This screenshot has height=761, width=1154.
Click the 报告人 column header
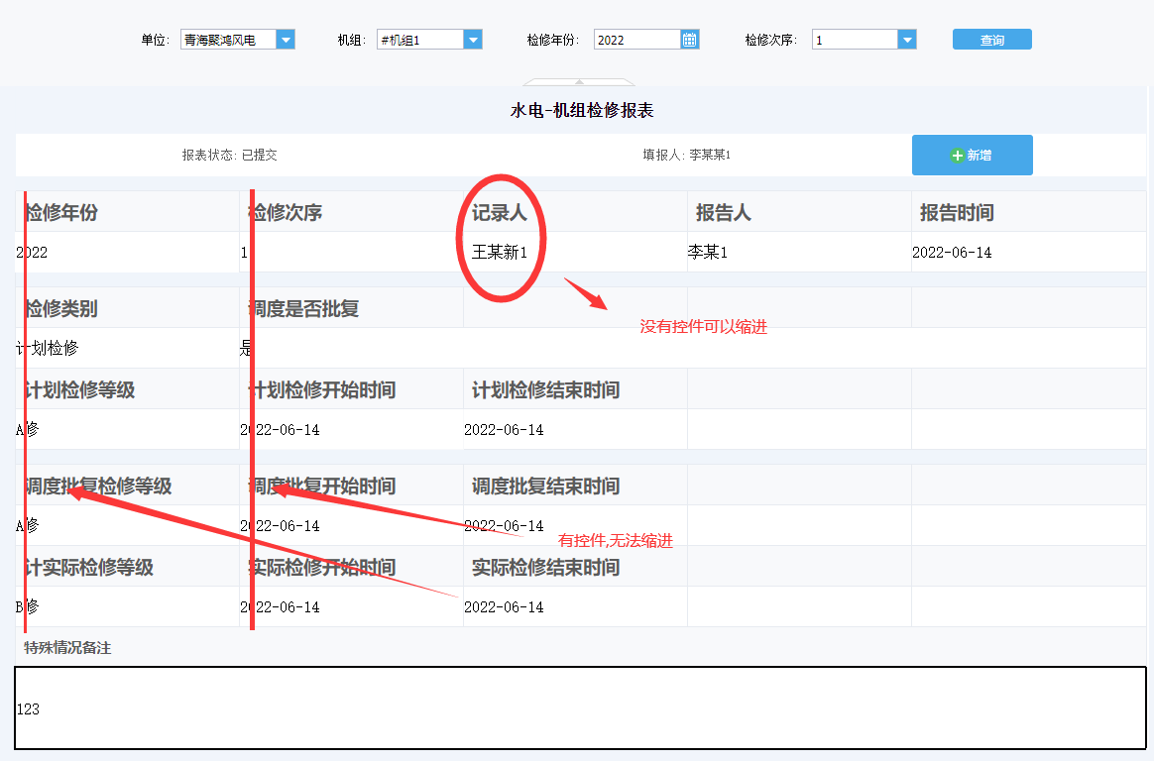click(724, 212)
